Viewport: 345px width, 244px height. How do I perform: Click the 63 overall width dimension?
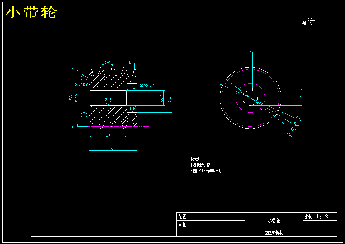[x=113, y=149]
